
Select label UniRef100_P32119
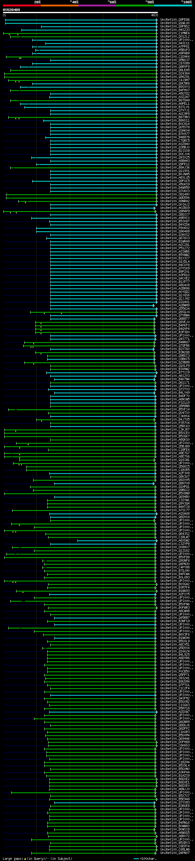pos(175,403)
